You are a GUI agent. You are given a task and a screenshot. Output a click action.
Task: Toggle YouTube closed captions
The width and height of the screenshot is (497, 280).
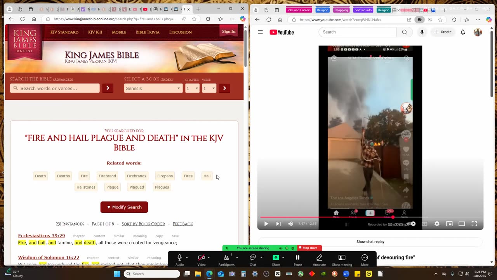pos(424,224)
